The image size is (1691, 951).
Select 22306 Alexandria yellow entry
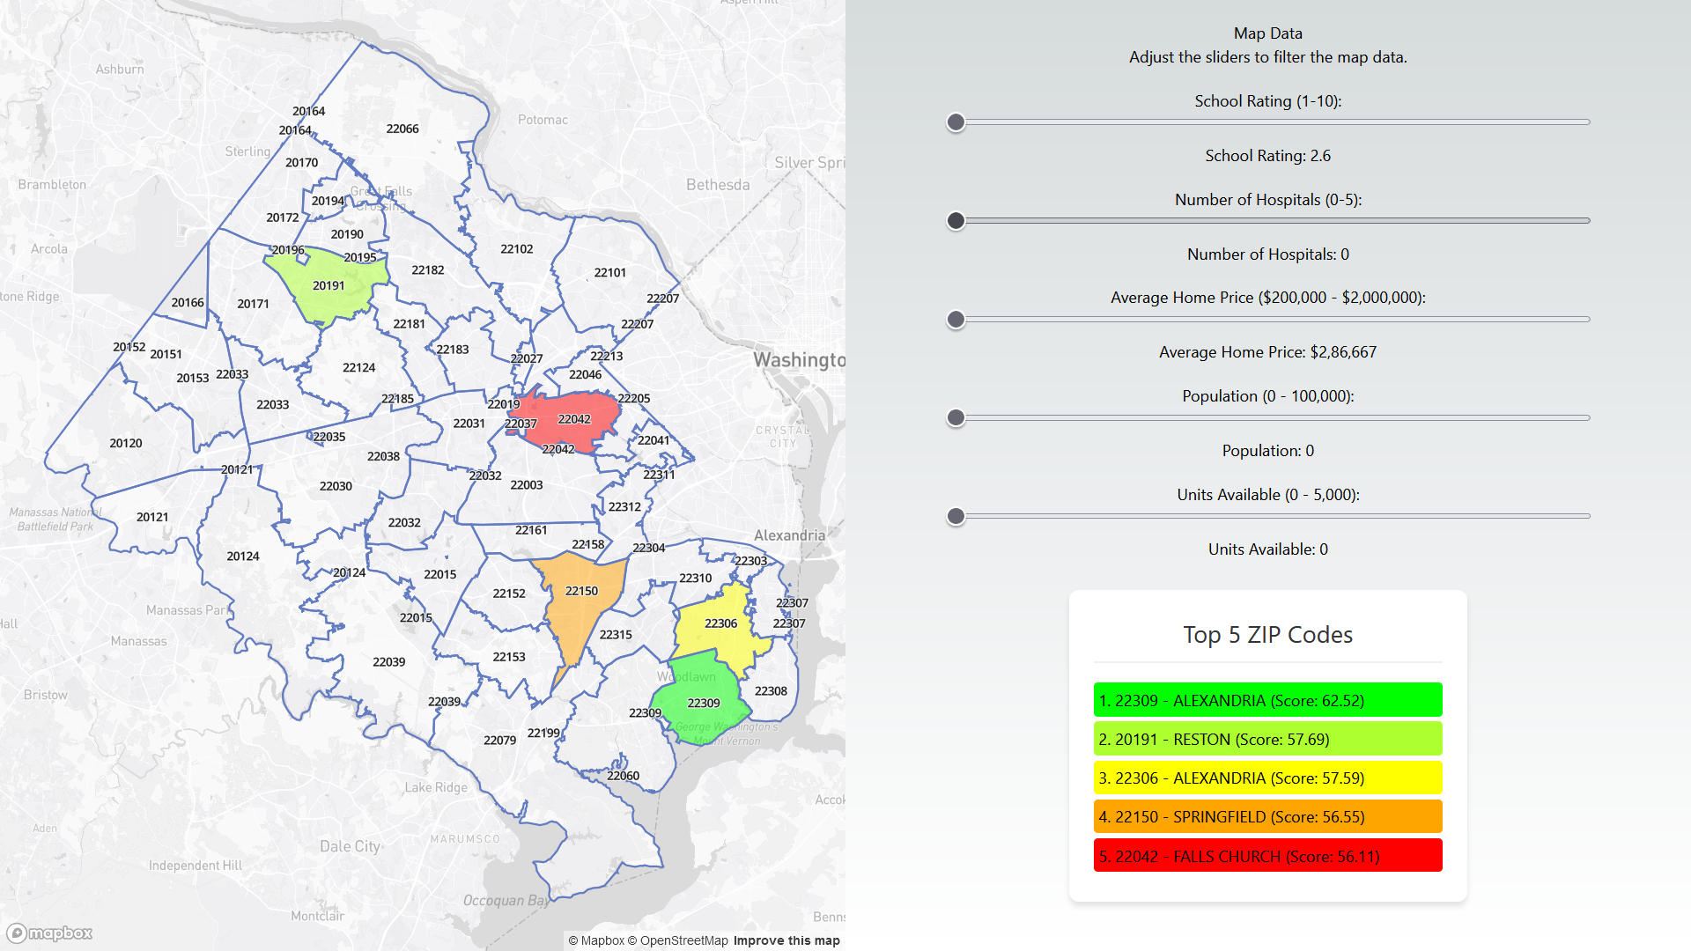point(1267,778)
